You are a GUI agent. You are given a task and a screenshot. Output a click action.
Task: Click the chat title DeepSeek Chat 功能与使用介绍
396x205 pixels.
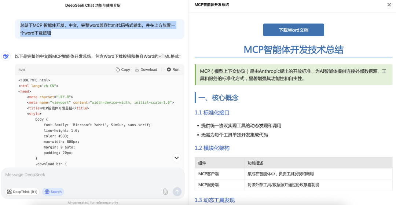[x=93, y=5]
